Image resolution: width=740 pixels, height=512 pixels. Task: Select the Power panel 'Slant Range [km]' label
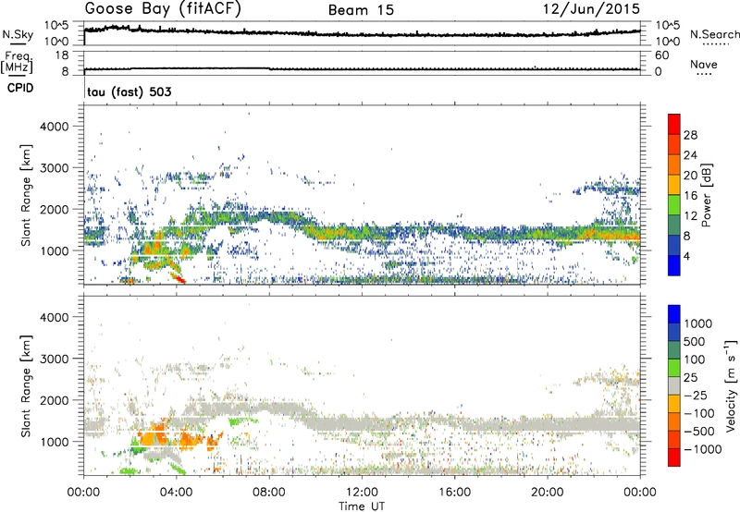point(27,195)
